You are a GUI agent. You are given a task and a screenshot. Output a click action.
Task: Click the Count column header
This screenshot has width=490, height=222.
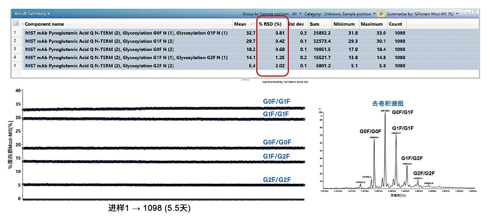click(x=395, y=24)
